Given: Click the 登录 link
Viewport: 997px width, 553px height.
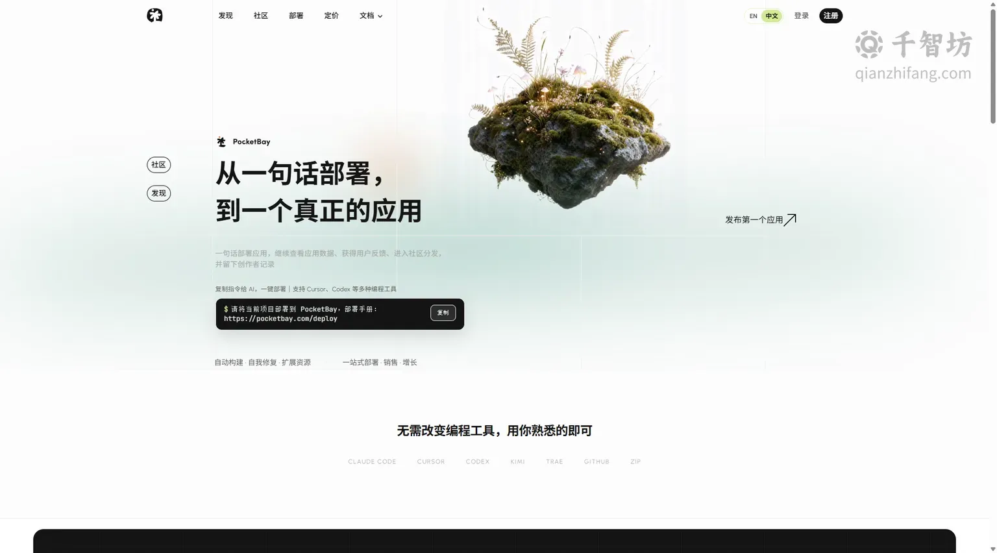Looking at the screenshot, I should coord(802,16).
